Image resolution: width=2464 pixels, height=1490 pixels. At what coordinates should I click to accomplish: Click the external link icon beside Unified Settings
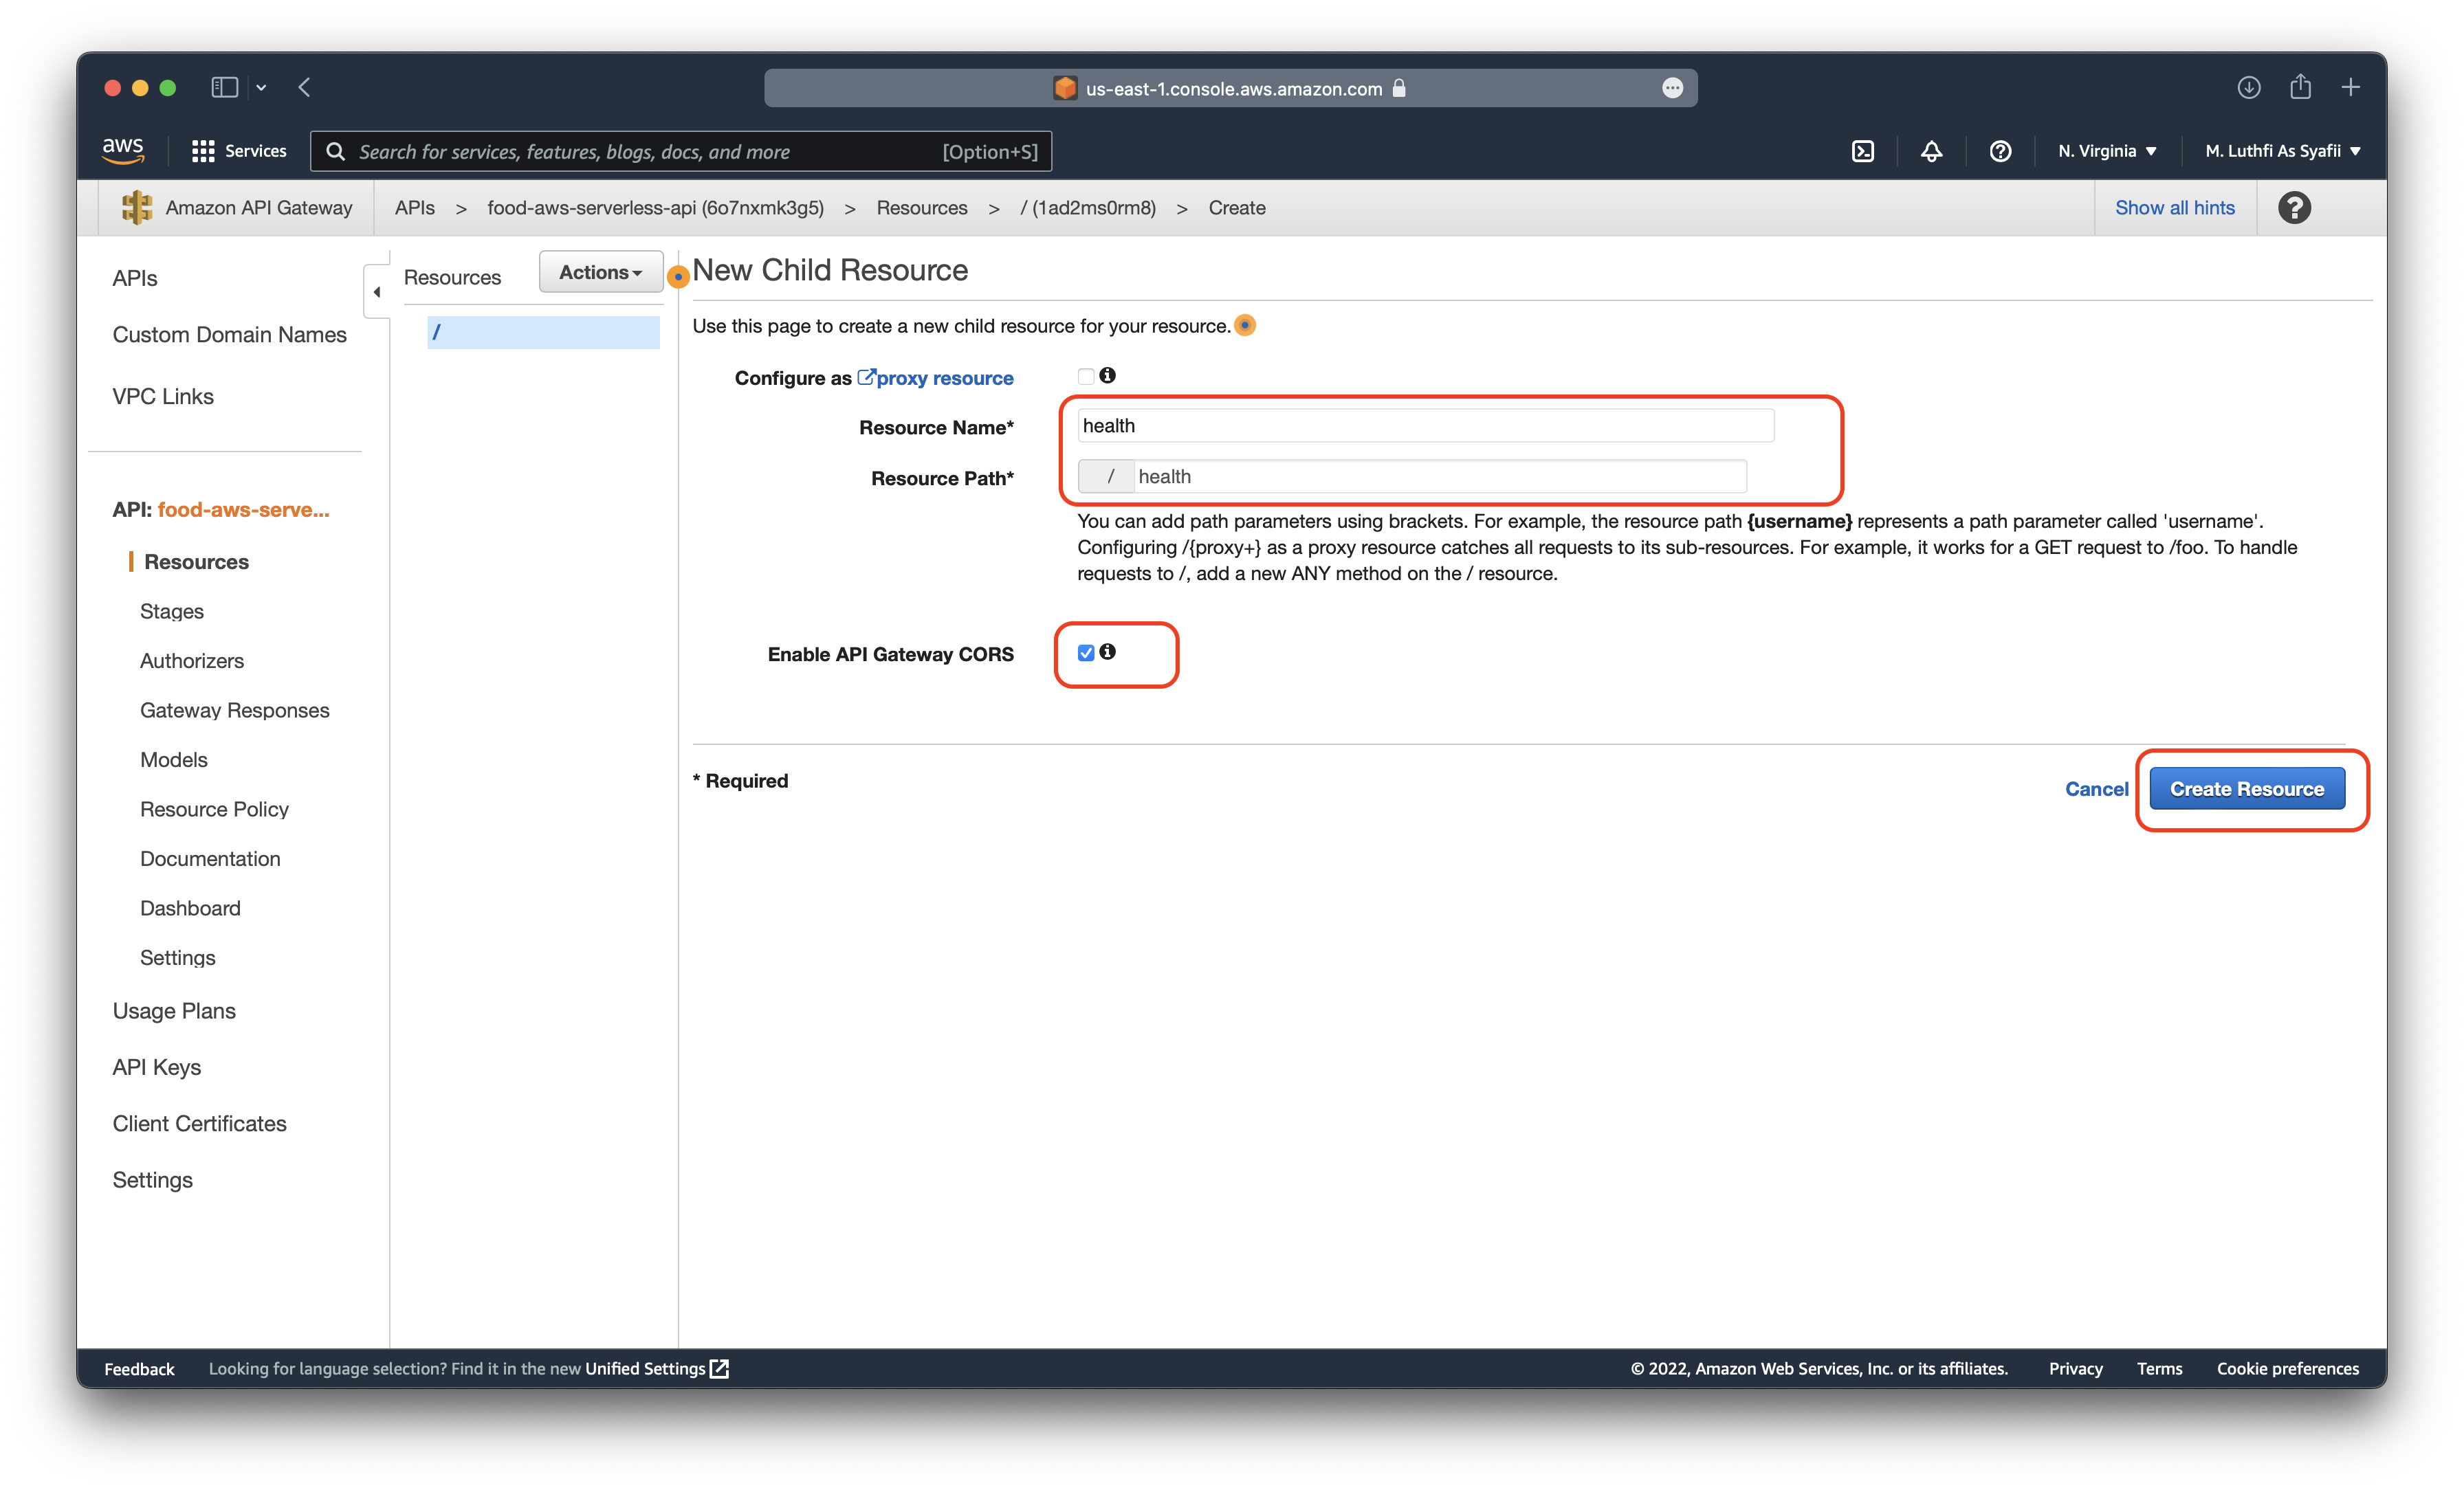click(x=719, y=1369)
